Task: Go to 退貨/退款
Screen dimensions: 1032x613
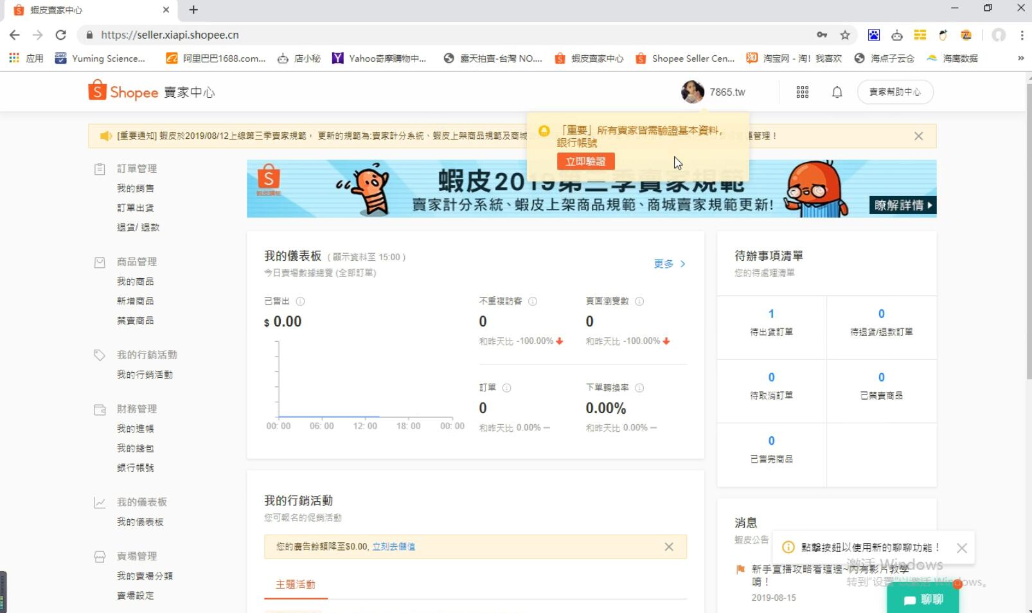Action: pyautogui.click(x=138, y=227)
